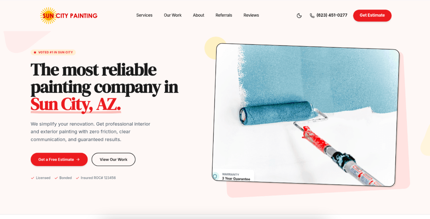Open the Services menu item
Image resolution: width=430 pixels, height=219 pixels.
tap(144, 16)
